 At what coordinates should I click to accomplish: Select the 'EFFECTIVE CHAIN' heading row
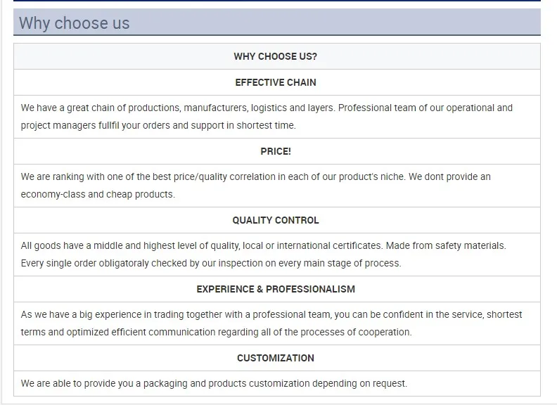pos(276,82)
